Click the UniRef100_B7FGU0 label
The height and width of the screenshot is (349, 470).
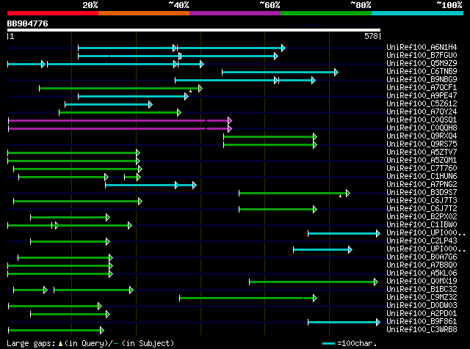tap(422, 56)
